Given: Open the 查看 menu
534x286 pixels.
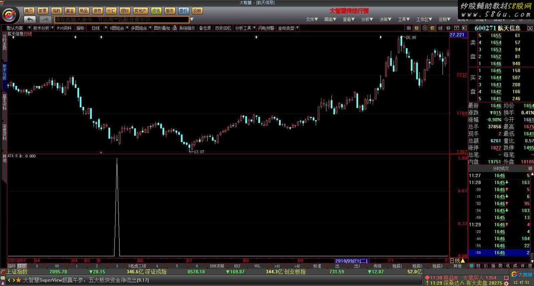Looking at the screenshot, I should pos(348,19).
